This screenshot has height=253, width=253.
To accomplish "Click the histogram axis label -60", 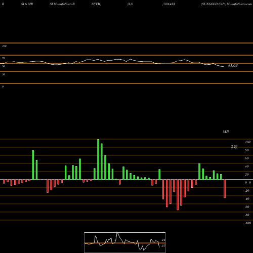I will (x=247, y=207).
